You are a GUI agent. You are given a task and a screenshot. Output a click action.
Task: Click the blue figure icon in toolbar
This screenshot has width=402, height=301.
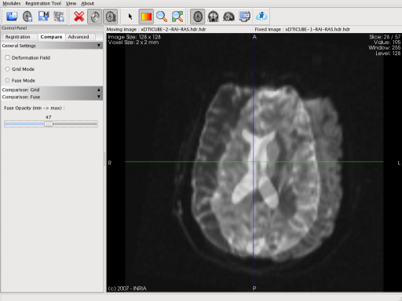click(261, 17)
